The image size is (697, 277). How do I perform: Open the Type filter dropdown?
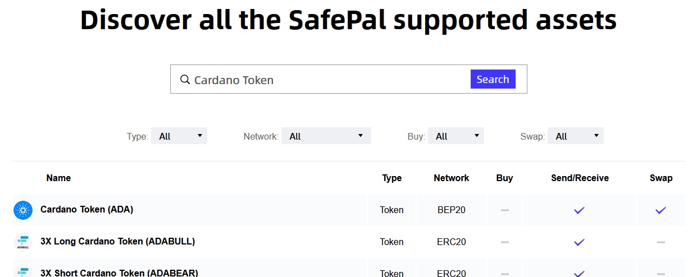point(179,136)
